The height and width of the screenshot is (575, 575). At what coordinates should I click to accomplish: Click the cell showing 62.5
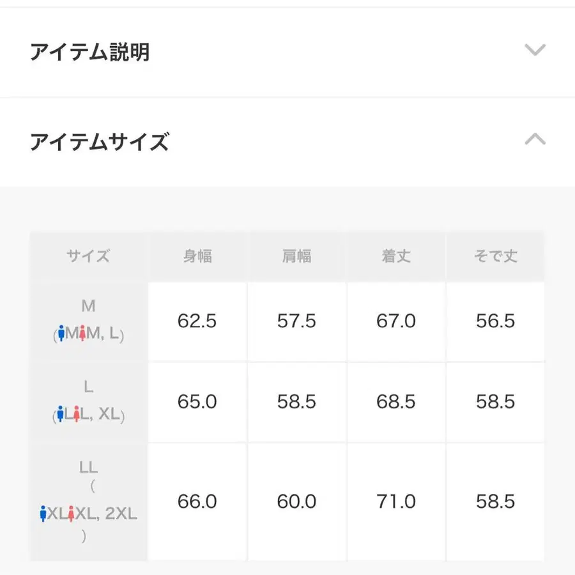pyautogui.click(x=197, y=321)
